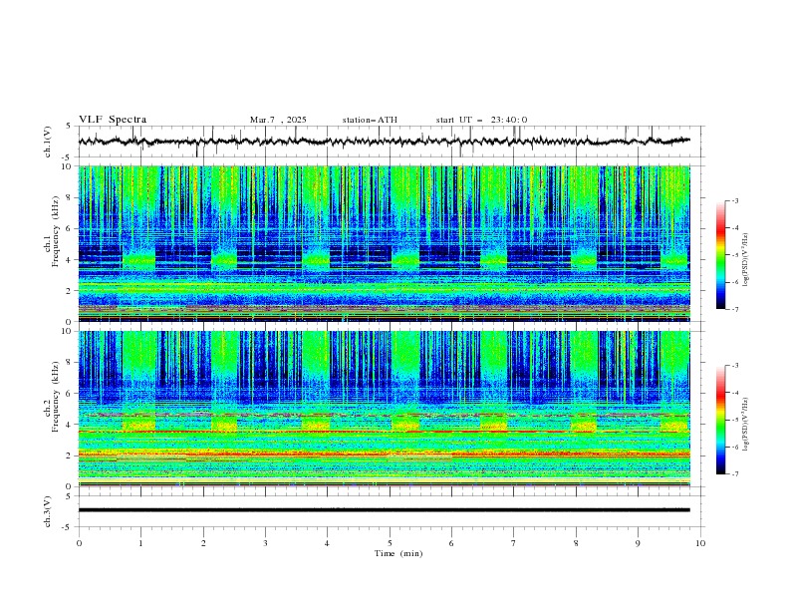The height and width of the screenshot is (610, 789).
Task: Click the ch.3 flat black voltage trace
Action: pos(385,510)
